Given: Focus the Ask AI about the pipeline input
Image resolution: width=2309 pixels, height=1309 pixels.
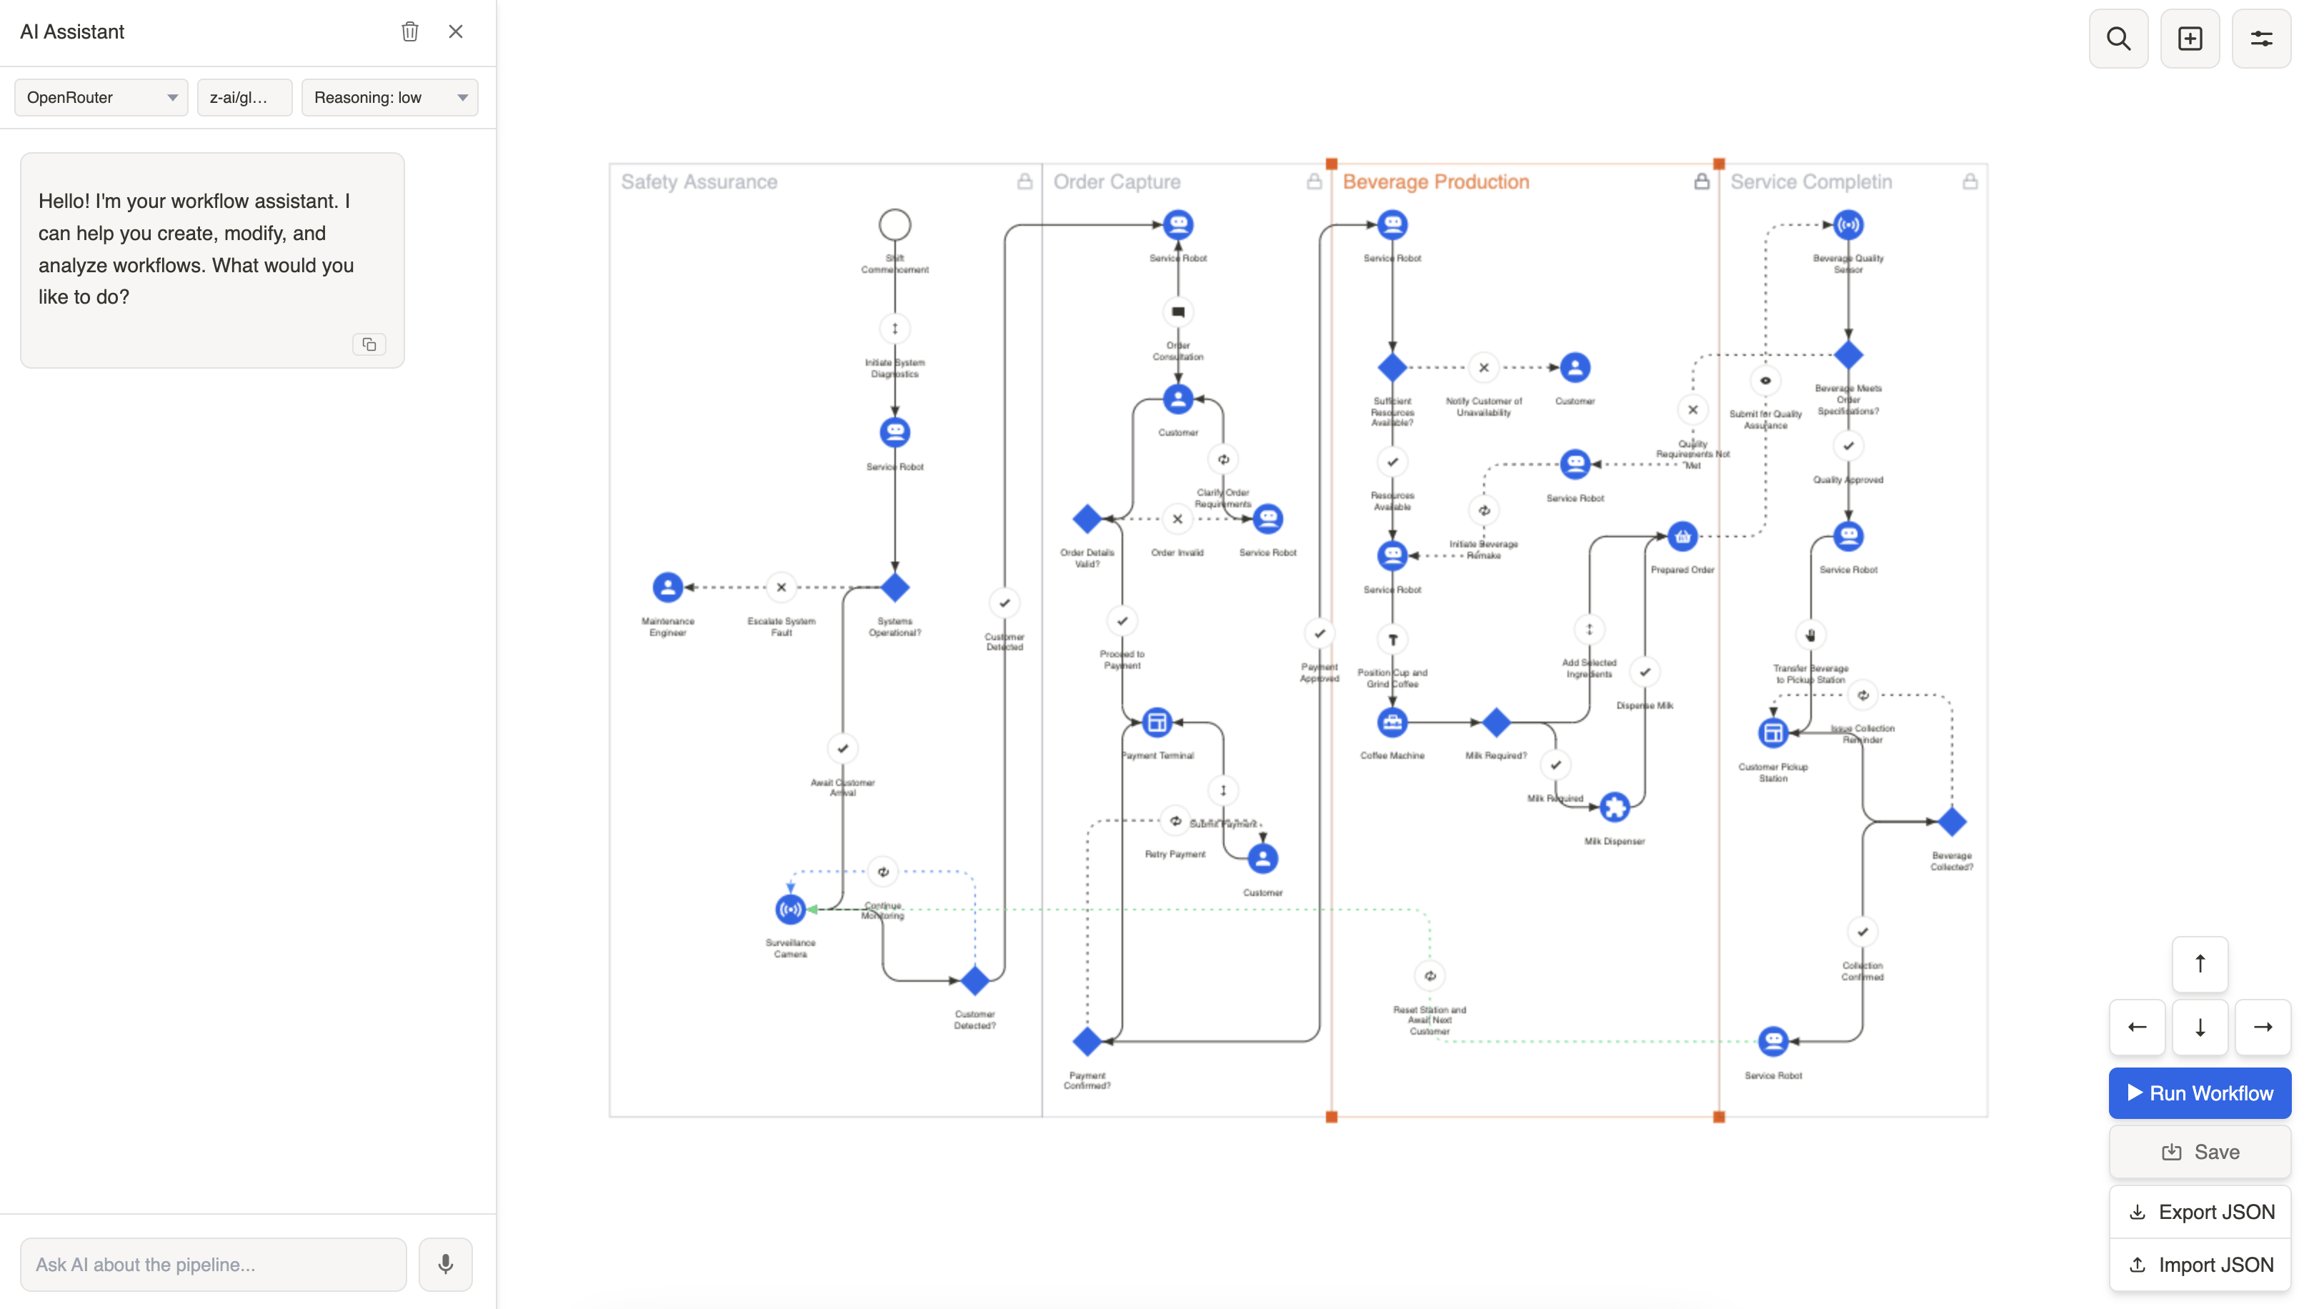Looking at the screenshot, I should pos(213,1264).
